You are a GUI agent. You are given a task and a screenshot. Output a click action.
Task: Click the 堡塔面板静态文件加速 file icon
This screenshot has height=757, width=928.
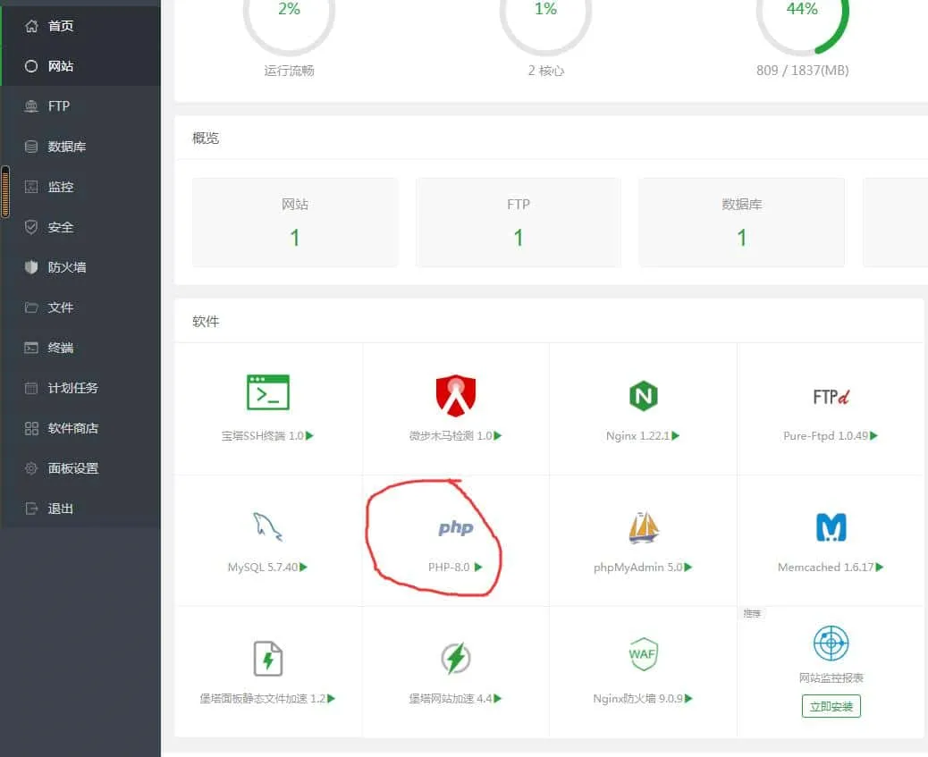click(x=268, y=658)
